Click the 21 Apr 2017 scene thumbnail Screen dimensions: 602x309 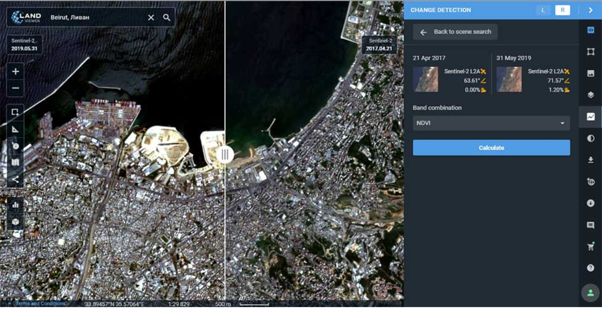(x=425, y=79)
